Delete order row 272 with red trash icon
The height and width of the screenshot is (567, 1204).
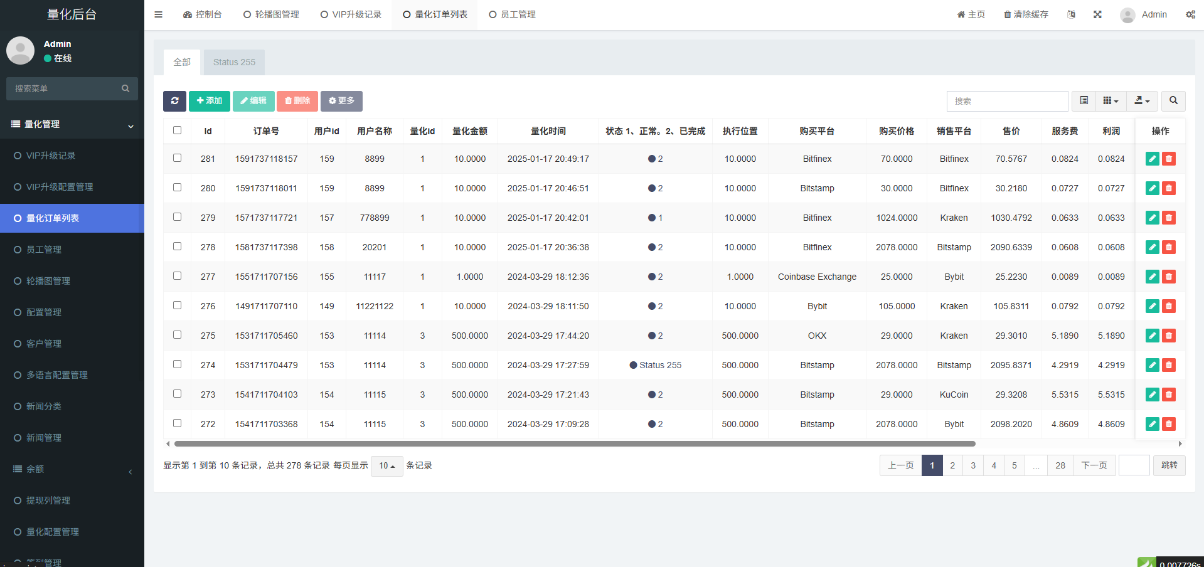[1169, 424]
